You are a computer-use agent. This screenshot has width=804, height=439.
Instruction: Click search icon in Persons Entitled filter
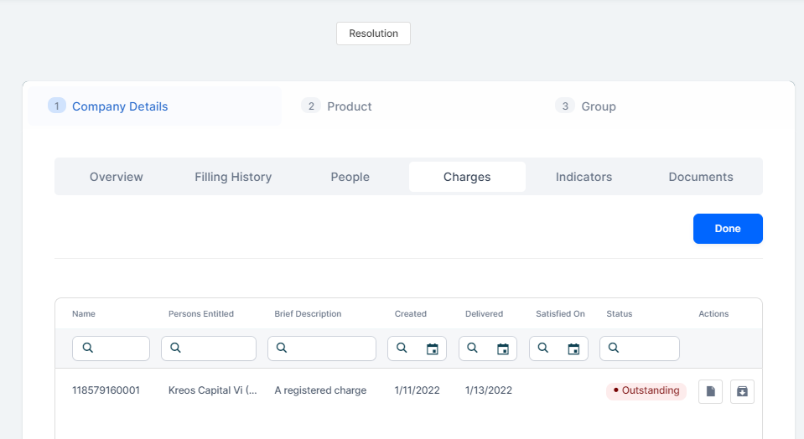click(x=177, y=349)
